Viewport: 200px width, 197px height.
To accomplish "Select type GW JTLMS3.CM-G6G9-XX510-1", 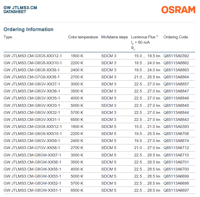I will (33, 134).
